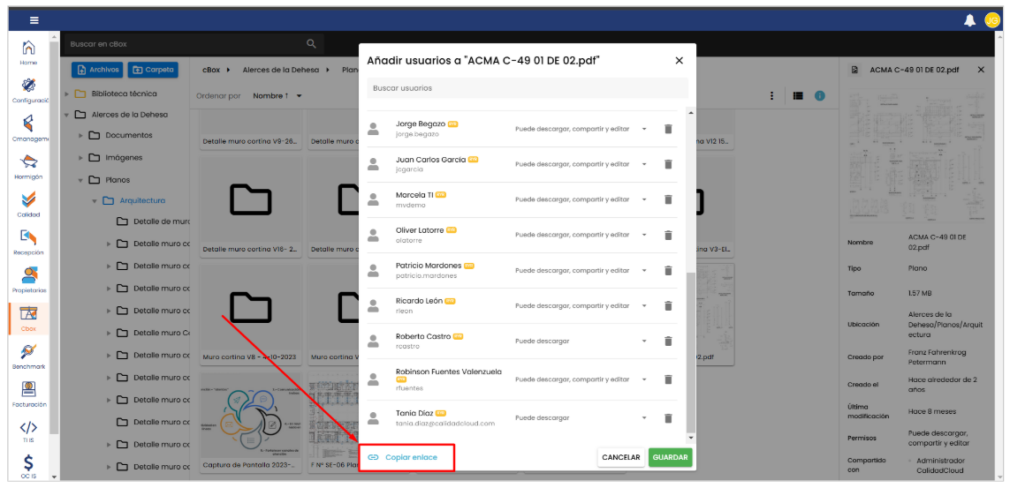Click the notifications bell icon
This screenshot has height=488, width=1010.
click(969, 20)
